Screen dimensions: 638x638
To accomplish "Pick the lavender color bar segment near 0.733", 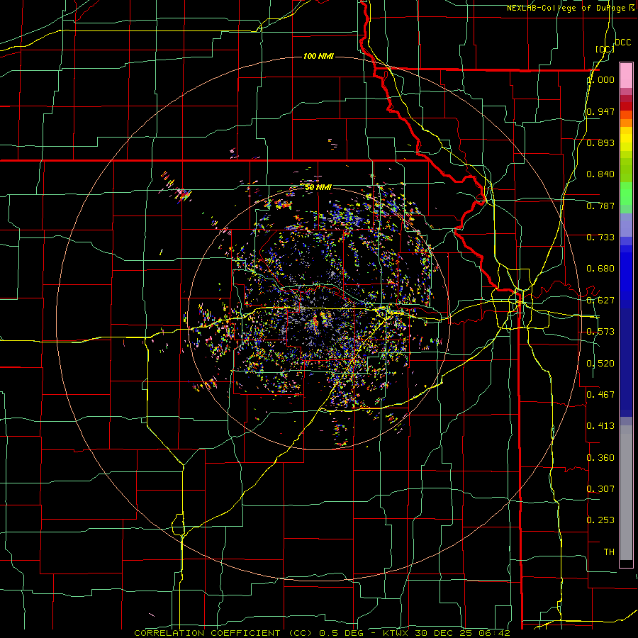I will [x=626, y=225].
